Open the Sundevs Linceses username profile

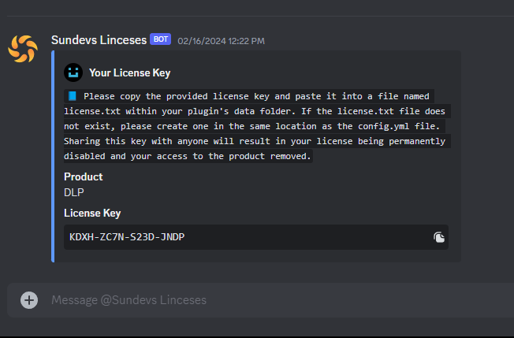pyautogui.click(x=98, y=39)
